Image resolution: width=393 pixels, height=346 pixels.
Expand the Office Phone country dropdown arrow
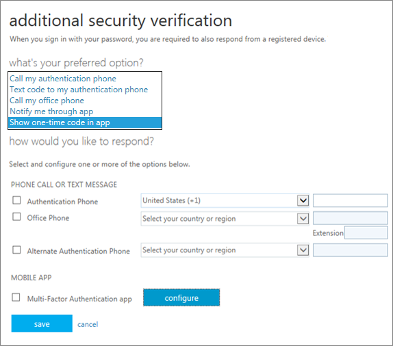point(303,219)
